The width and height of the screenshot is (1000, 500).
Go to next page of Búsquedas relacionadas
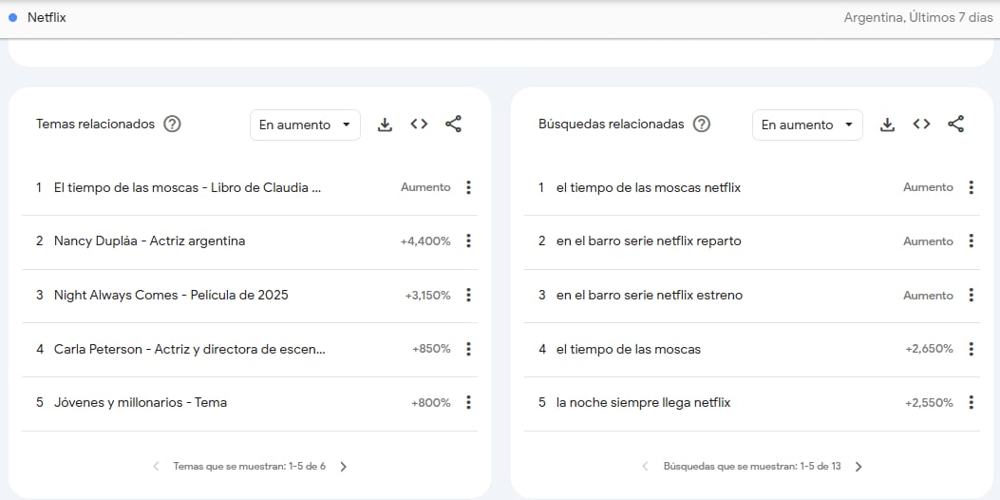858,467
